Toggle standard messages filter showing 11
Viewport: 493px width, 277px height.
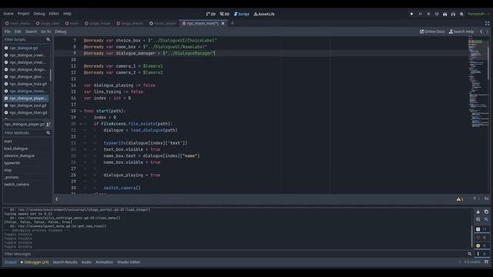pos(482,229)
